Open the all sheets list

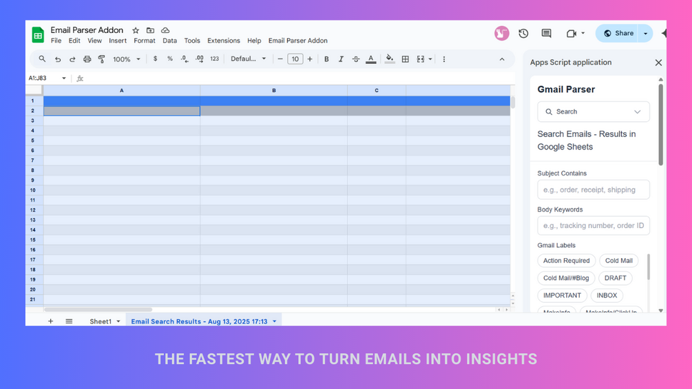tap(69, 321)
